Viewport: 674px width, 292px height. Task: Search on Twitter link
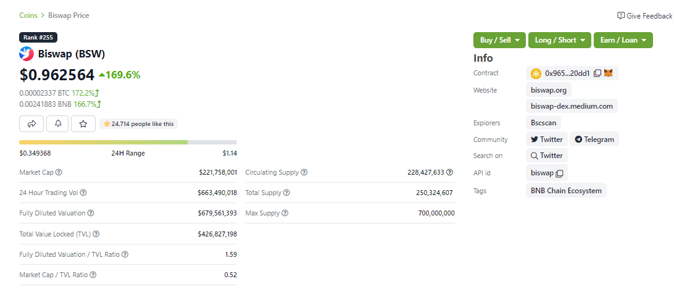[547, 156]
